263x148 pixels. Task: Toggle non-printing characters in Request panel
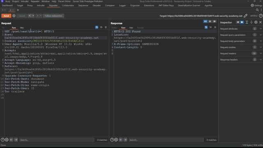[x=102, y=28]
